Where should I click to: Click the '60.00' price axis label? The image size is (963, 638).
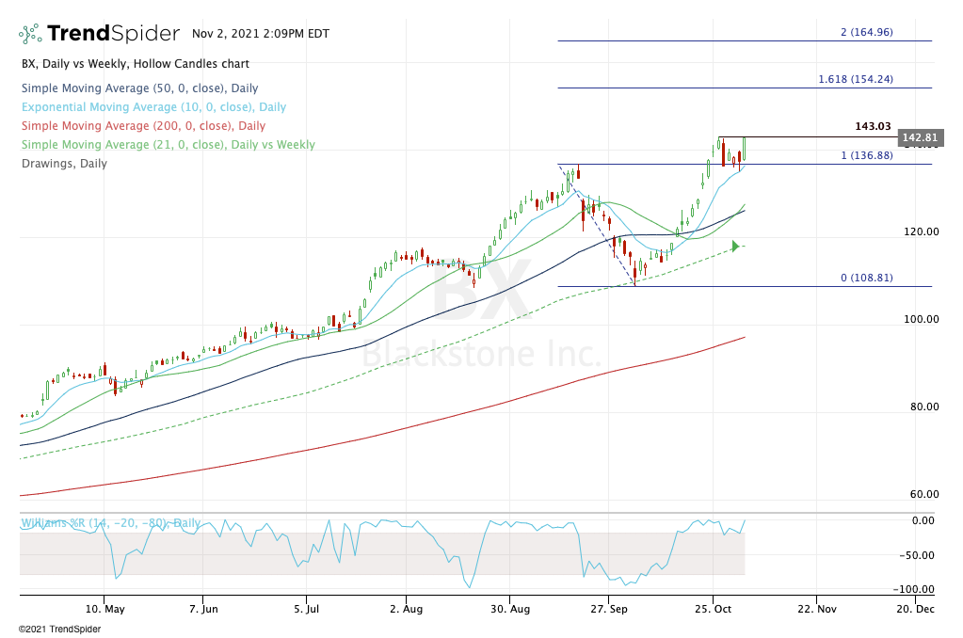923,494
